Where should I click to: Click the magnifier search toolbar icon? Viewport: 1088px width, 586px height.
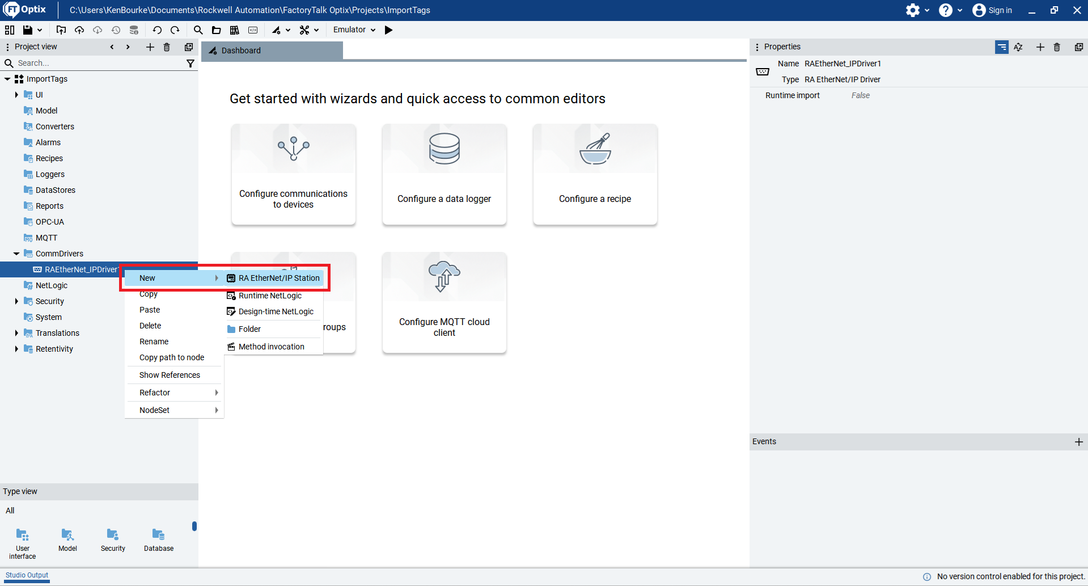tap(198, 30)
